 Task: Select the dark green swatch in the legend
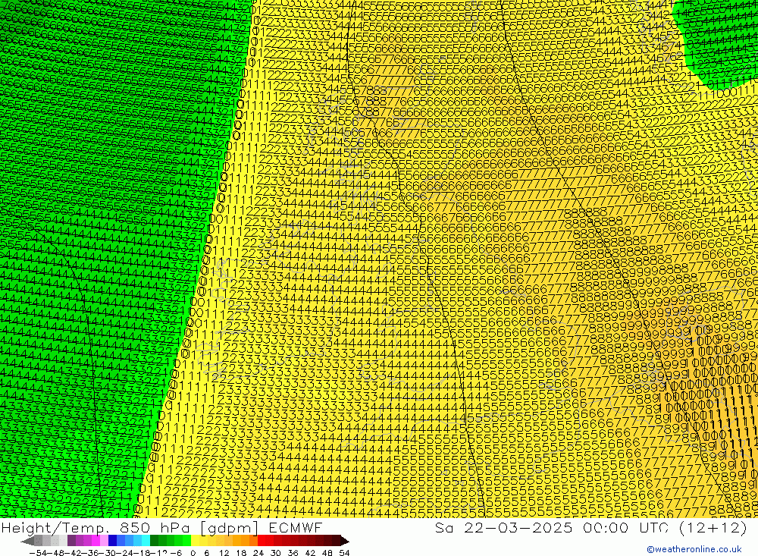click(x=154, y=541)
